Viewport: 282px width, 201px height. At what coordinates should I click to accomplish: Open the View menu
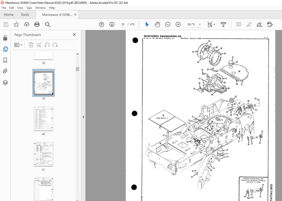click(x=20, y=8)
